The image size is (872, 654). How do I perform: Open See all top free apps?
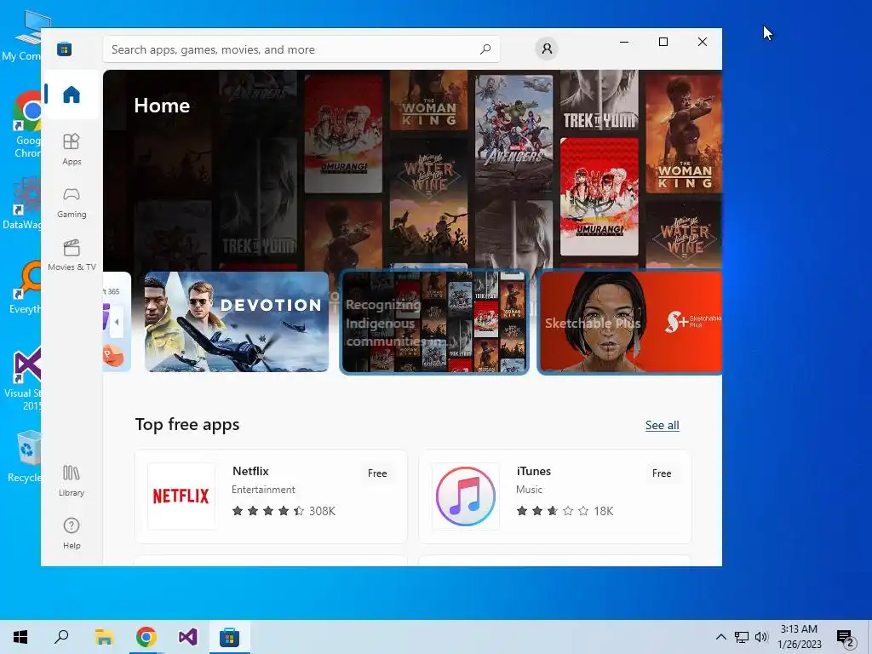[x=662, y=425]
